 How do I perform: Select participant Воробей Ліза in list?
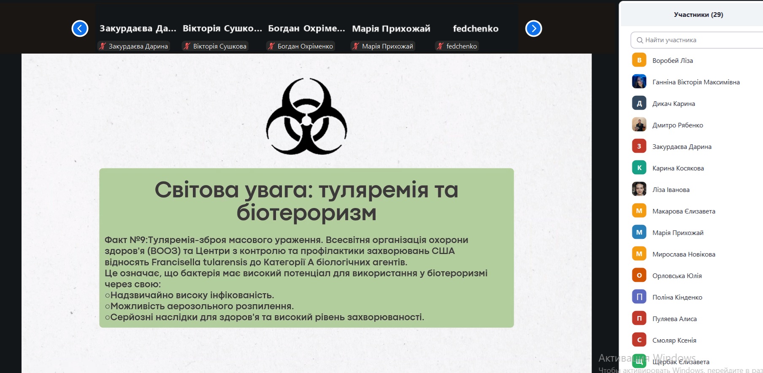click(672, 60)
